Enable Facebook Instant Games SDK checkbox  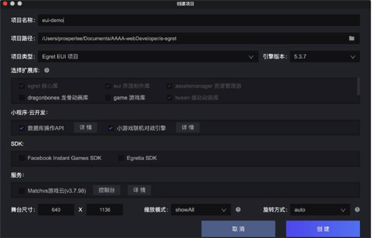22,158
